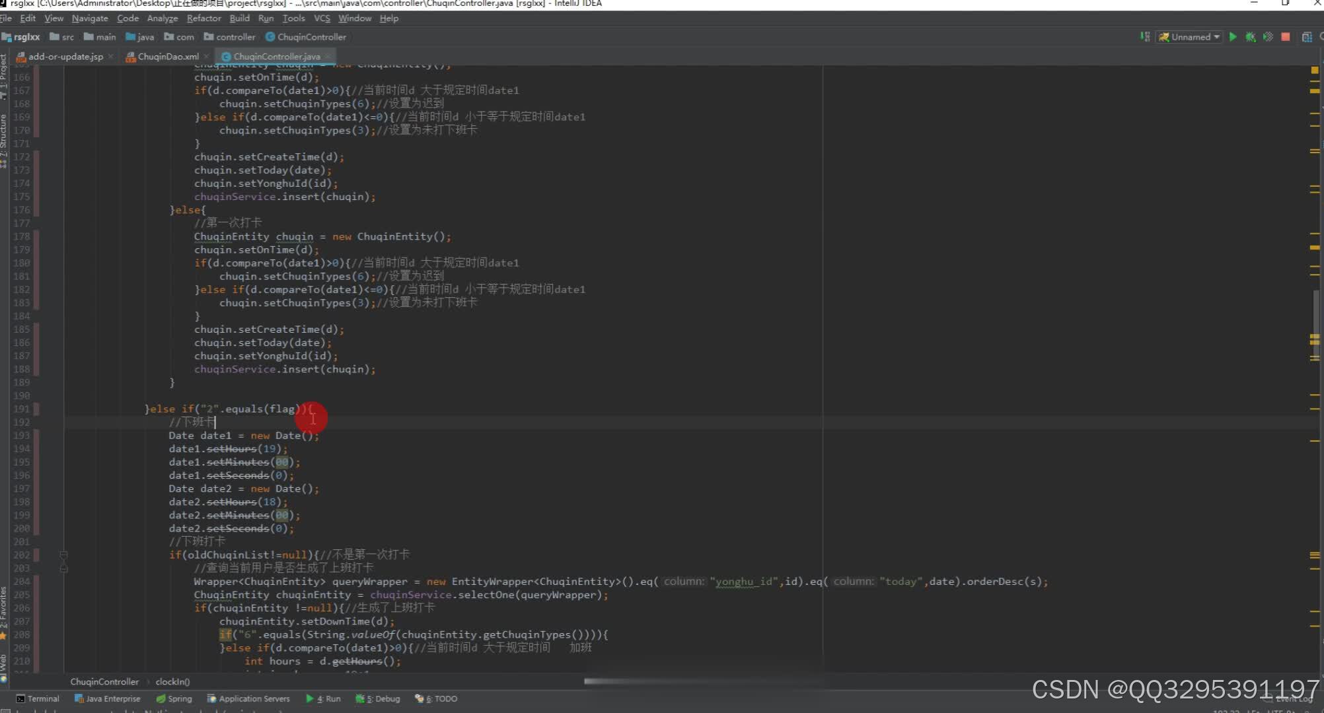Open the Help menu
The width and height of the screenshot is (1324, 713).
point(389,18)
